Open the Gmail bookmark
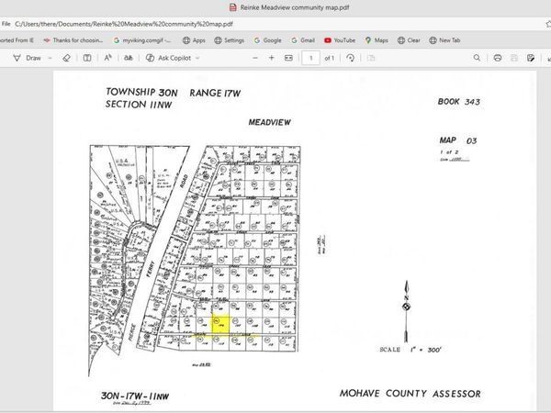The height and width of the screenshot is (413, 551). point(303,40)
